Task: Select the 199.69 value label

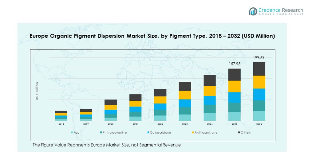Action: tap(259, 57)
